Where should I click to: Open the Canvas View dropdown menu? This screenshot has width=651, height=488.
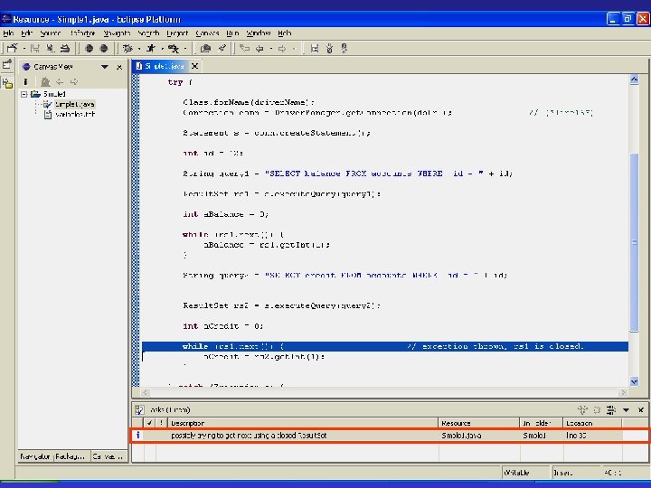[105, 66]
